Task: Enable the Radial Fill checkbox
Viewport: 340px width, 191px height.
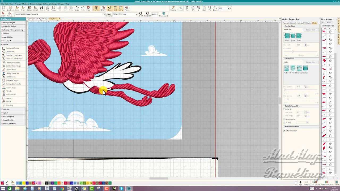Action: (x=284, y=109)
